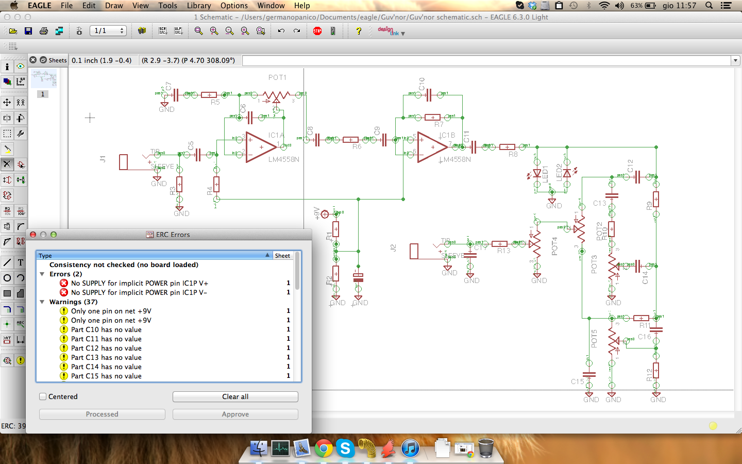
Task: Select the 'Part C12 has no value' warning
Action: pyautogui.click(x=106, y=348)
